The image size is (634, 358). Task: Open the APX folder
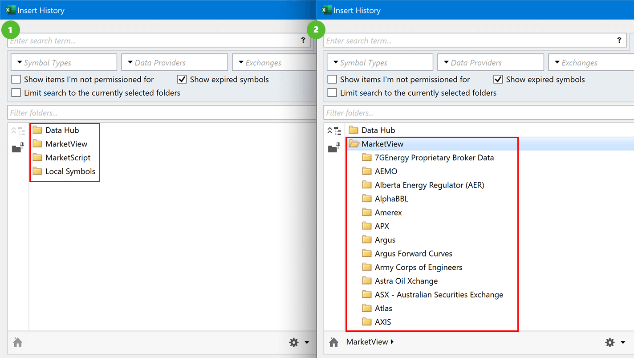376,226
